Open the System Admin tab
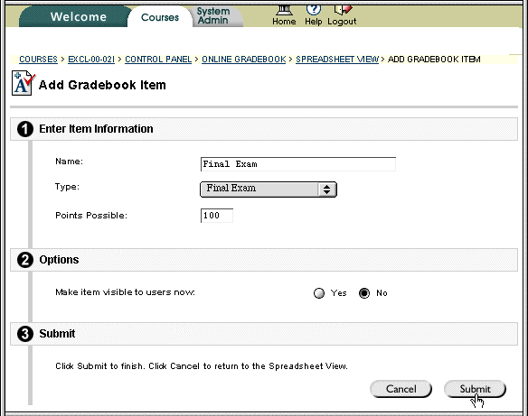528x416 pixels. pos(213,16)
